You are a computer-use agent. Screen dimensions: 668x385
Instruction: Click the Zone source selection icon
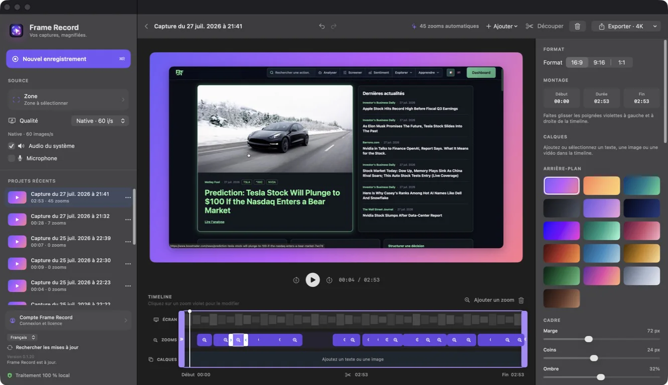click(16, 99)
